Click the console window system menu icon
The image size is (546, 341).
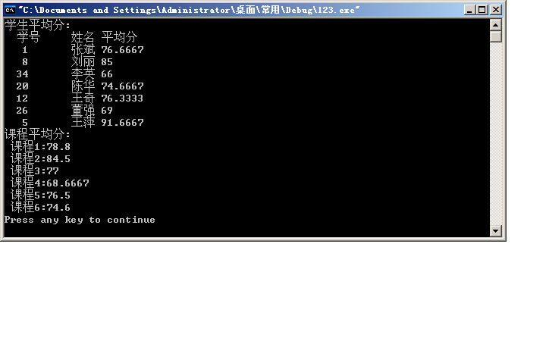(10, 10)
